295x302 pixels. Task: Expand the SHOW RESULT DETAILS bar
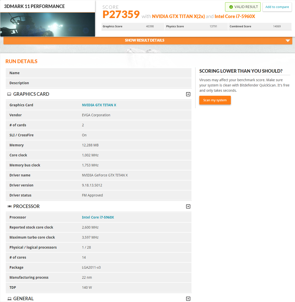(x=145, y=40)
